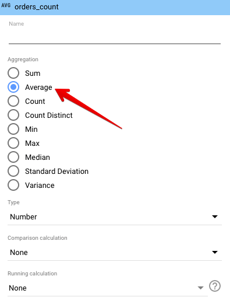
Task: Click the Standard Deviation label text
Action: [56, 172]
